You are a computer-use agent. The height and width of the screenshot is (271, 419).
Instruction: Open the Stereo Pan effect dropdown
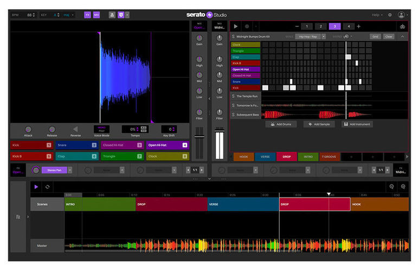[x=70, y=170]
